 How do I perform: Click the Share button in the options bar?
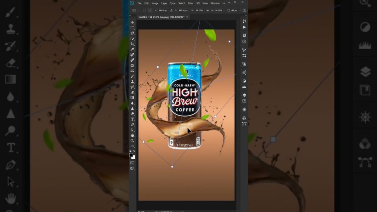(243, 10)
